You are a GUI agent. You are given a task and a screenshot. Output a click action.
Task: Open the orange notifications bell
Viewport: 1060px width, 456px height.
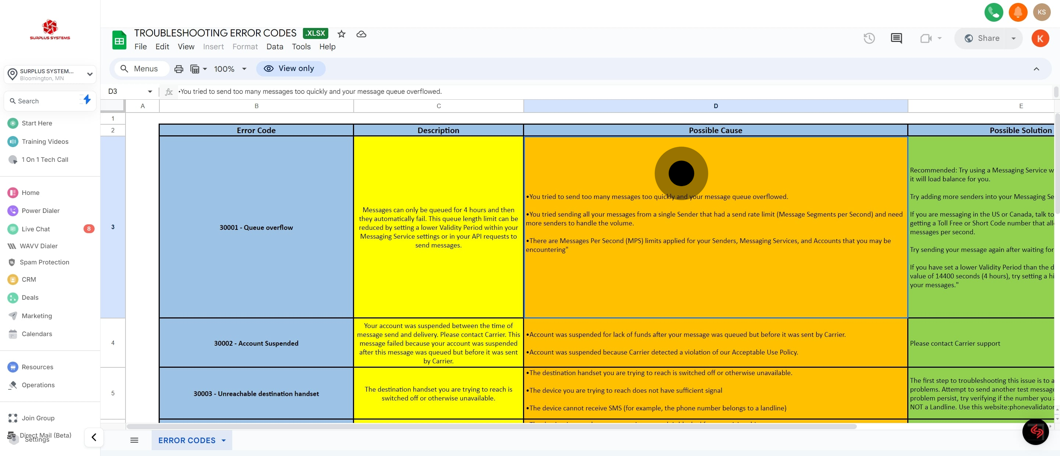(x=1017, y=13)
